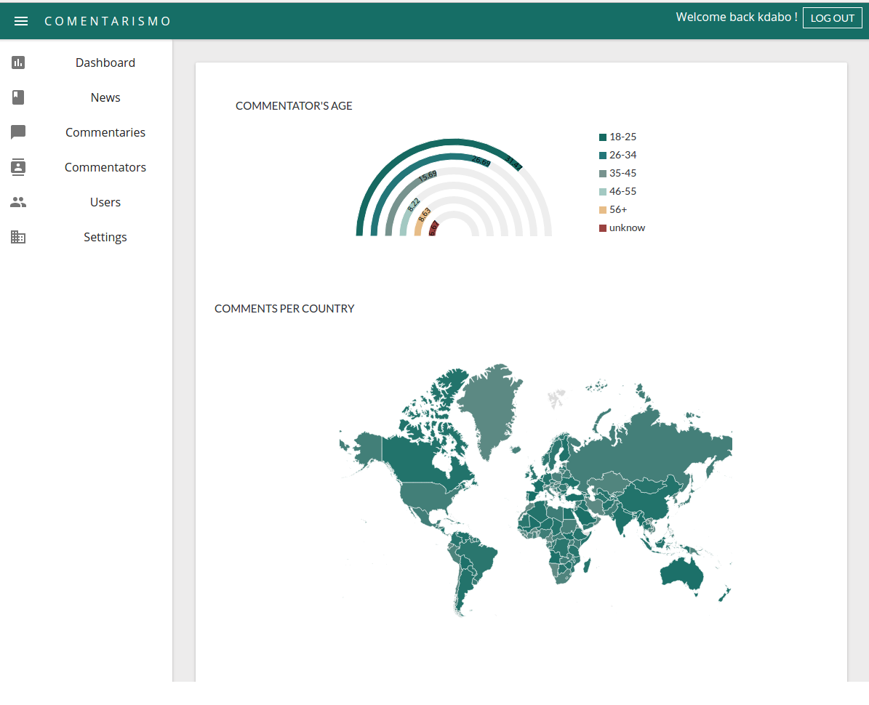Click the Settings building icon
This screenshot has width=869, height=705.
(x=18, y=236)
